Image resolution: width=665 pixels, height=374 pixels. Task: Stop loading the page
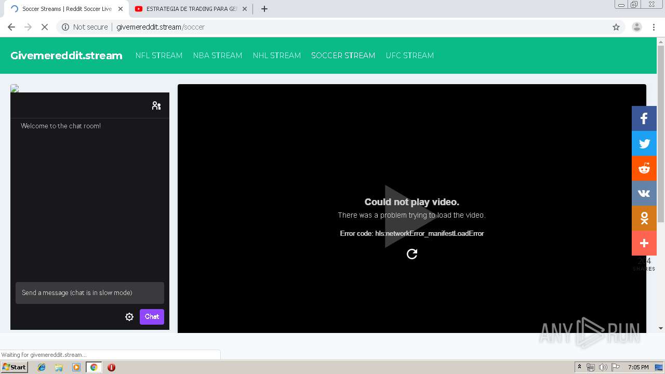tap(45, 27)
